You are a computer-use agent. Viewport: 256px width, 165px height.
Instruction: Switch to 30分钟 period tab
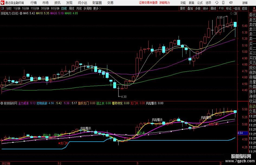click(x=45, y=8)
